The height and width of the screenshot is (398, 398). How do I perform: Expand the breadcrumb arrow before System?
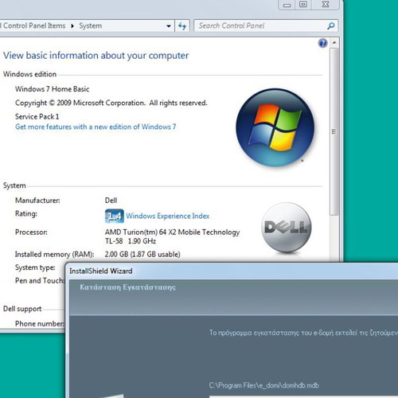[x=72, y=26]
